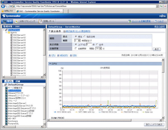Select the 詳細 tab

tap(18, 81)
